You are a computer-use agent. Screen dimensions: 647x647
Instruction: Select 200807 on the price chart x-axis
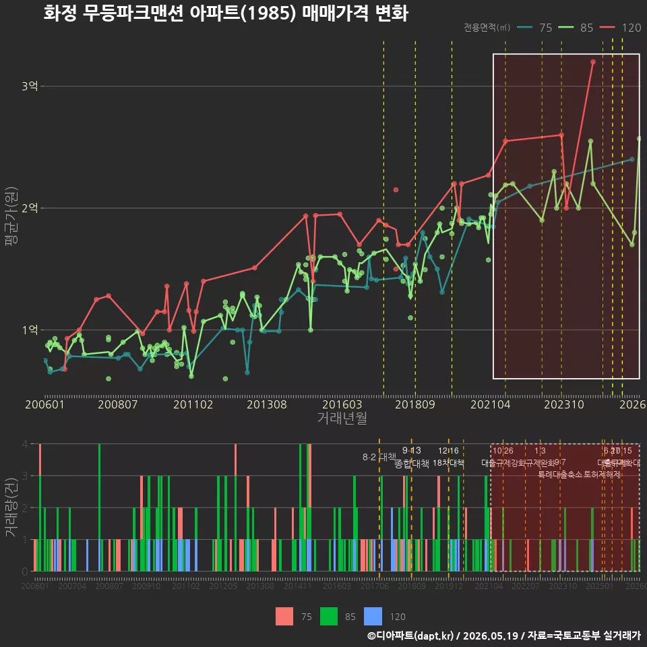117,404
